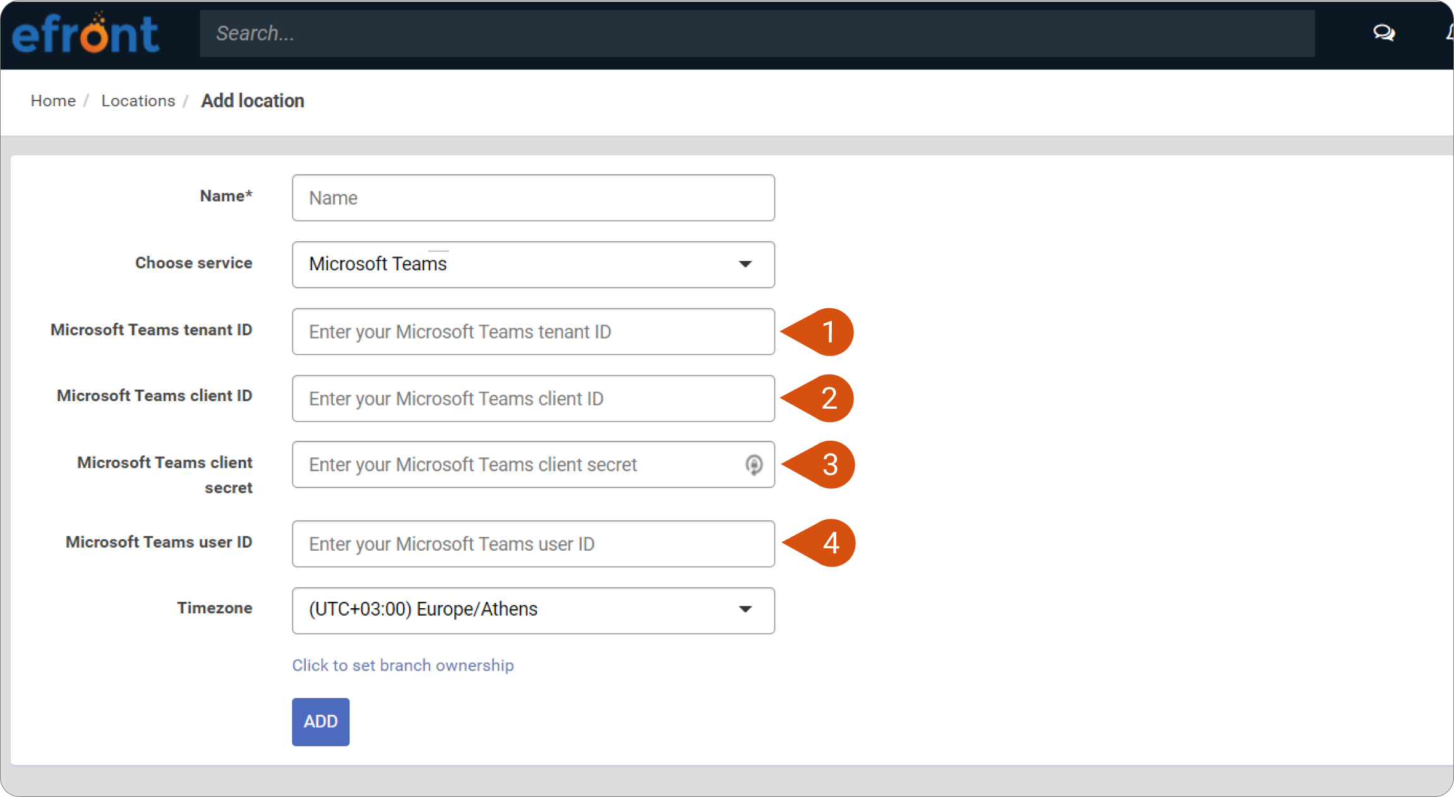1454x797 pixels.
Task: Click the 'Microsoft Teams client secret' label
Action: [x=165, y=475]
